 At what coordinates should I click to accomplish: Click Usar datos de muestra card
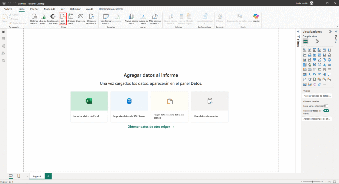(x=210, y=107)
